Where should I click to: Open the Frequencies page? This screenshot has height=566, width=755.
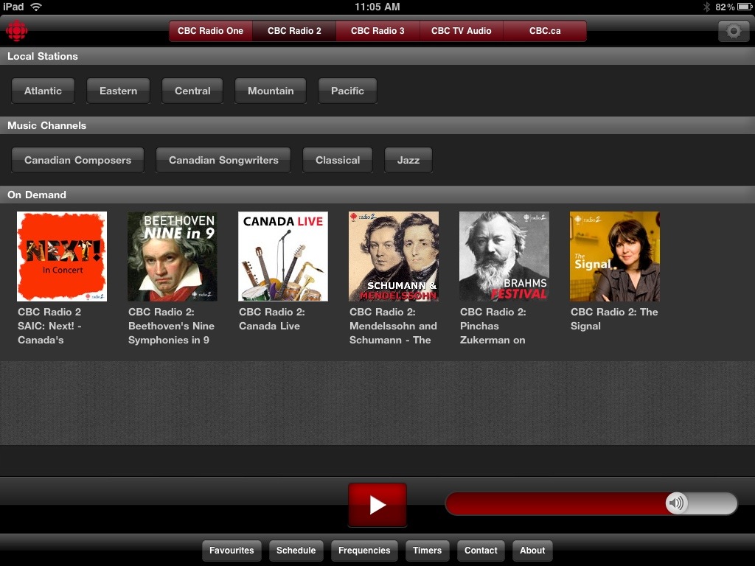pyautogui.click(x=364, y=551)
